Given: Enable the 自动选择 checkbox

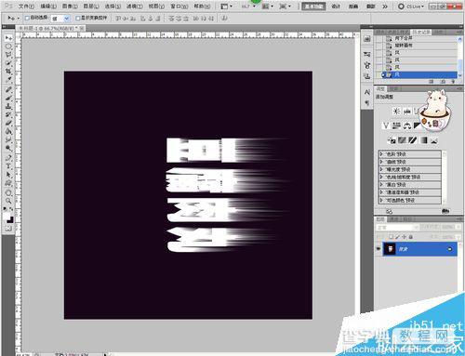Looking at the screenshot, I should pos(27,19).
